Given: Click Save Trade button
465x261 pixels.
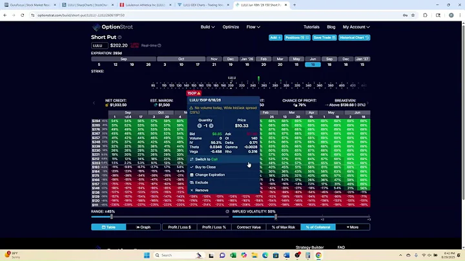Looking at the screenshot, I should click(324, 37).
